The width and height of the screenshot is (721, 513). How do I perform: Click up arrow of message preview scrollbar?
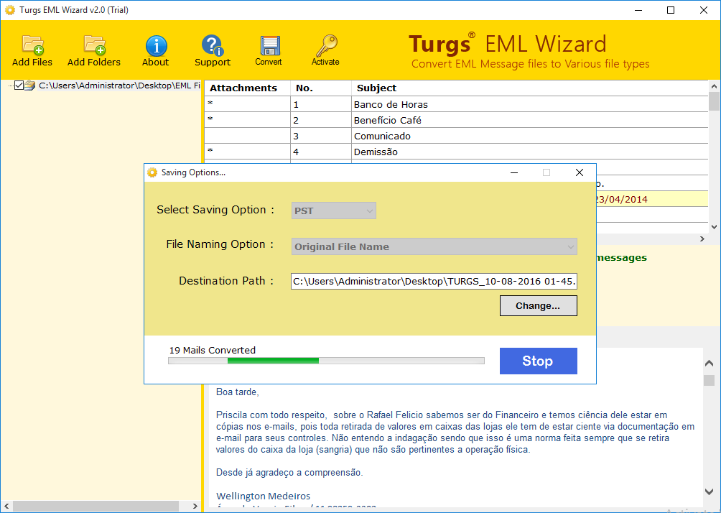point(709,364)
